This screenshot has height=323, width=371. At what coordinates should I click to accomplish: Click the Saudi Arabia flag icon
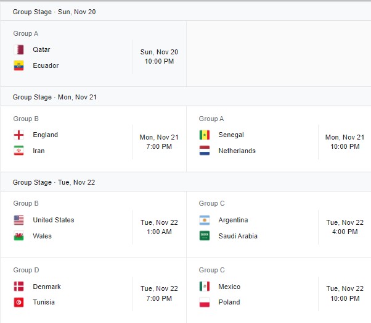click(x=205, y=236)
